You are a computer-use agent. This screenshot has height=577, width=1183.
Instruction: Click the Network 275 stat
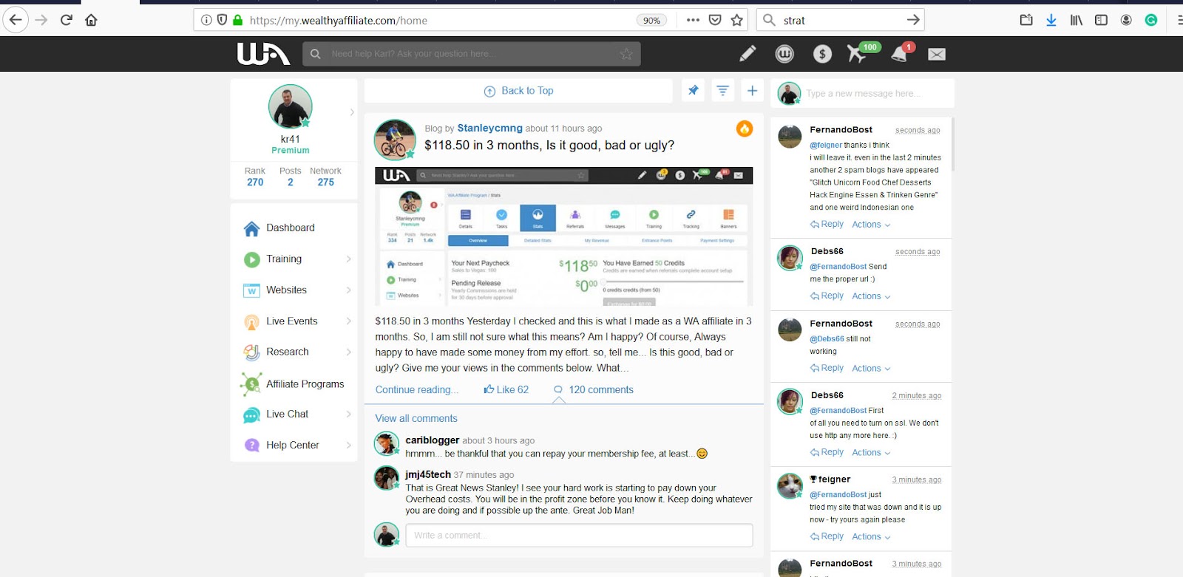tap(325, 177)
